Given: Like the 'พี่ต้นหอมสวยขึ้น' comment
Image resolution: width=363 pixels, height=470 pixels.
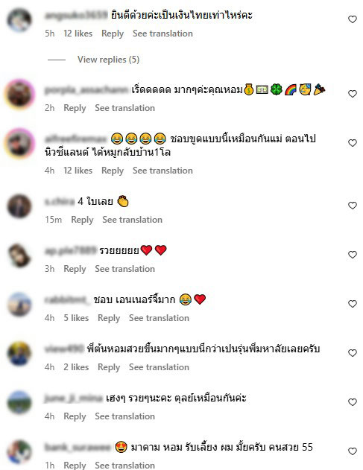Looking at the screenshot, I should 353,353.
